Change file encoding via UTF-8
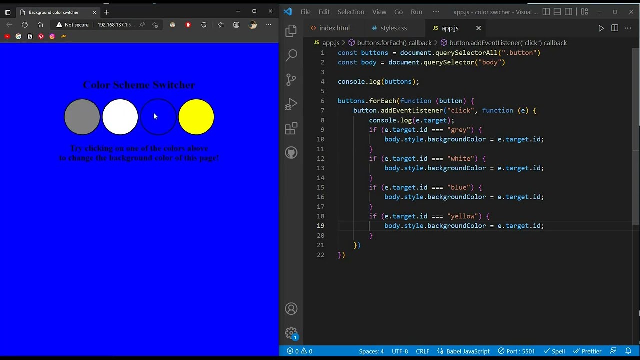This screenshot has height=360, width=640. tap(400, 351)
